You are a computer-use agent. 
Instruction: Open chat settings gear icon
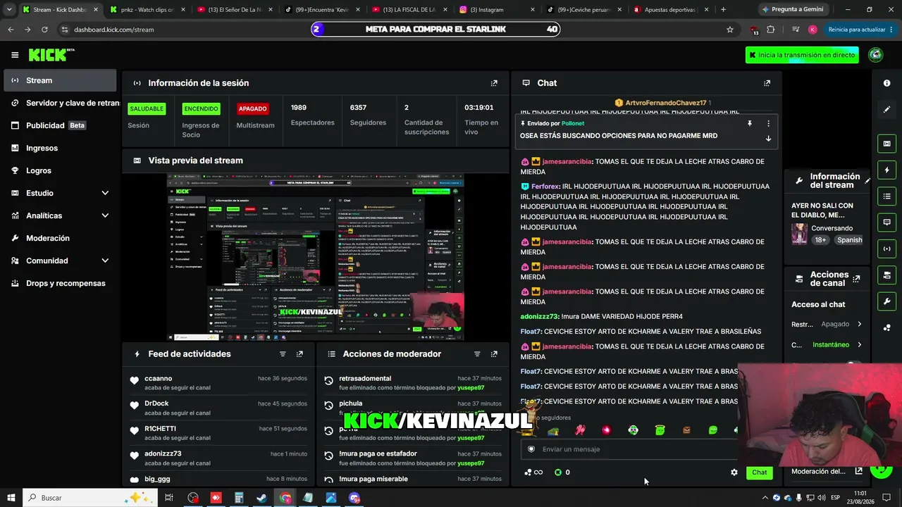tap(734, 472)
